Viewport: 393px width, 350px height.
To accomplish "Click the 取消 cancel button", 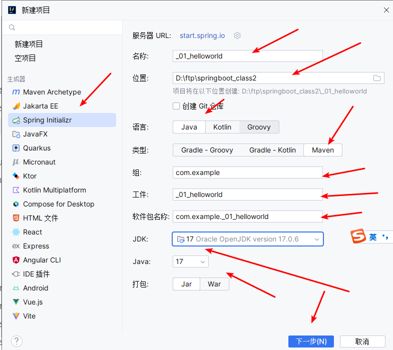I will pos(362,341).
